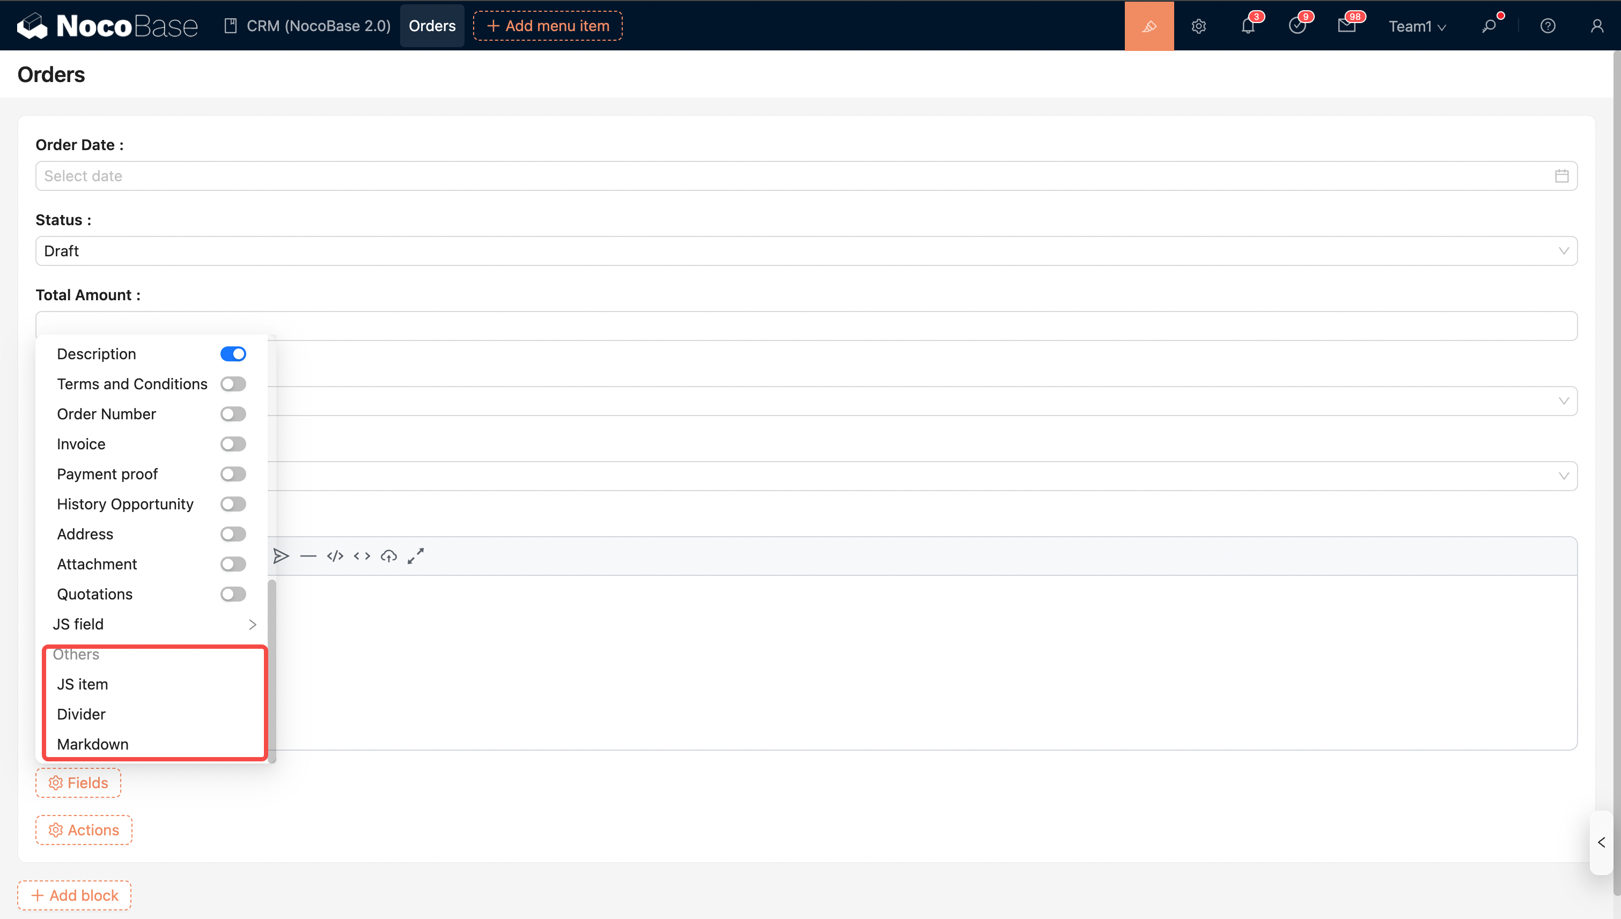
Task: Open the Status Draft dropdown
Action: point(806,251)
